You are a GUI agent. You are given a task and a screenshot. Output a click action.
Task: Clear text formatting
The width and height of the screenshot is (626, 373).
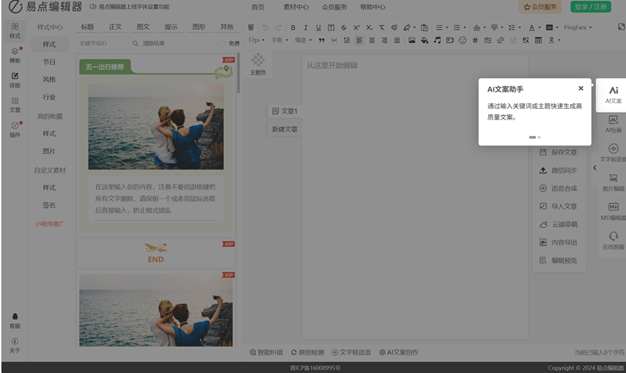[382, 27]
